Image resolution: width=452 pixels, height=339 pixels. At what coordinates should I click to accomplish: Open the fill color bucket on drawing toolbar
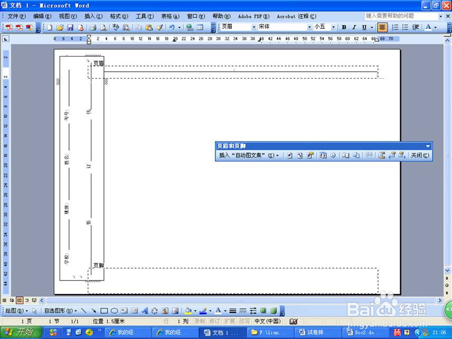188,310
